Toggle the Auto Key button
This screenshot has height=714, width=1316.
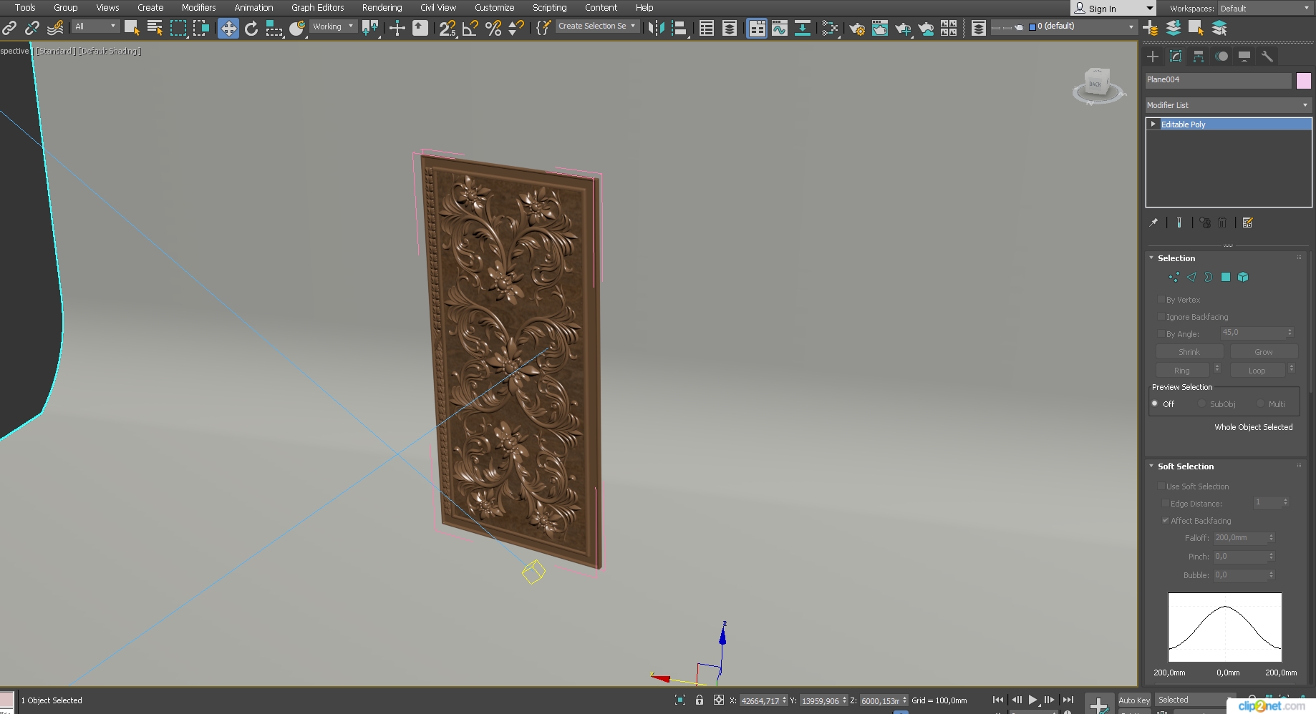coord(1134,700)
